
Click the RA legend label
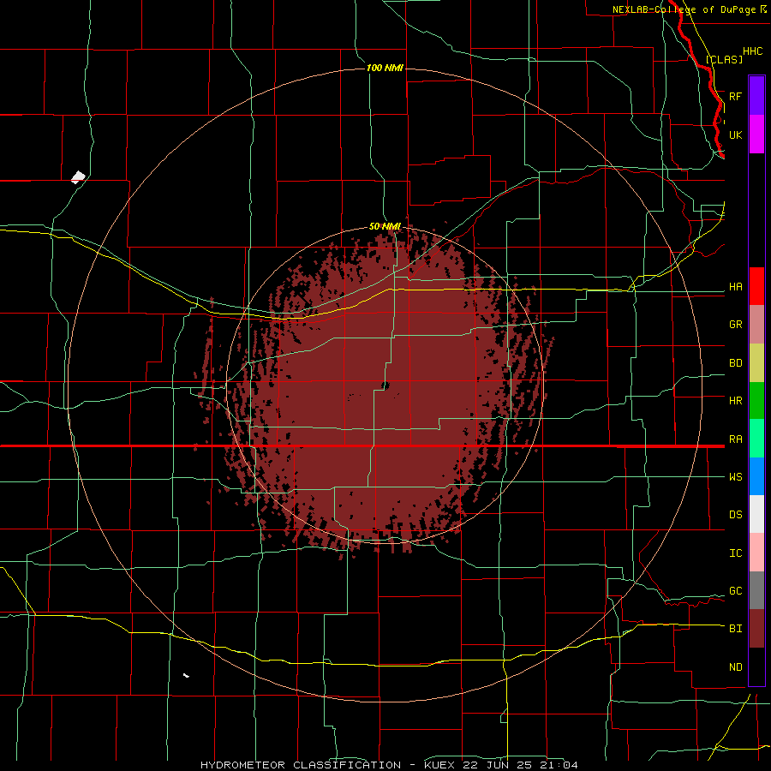735,439
